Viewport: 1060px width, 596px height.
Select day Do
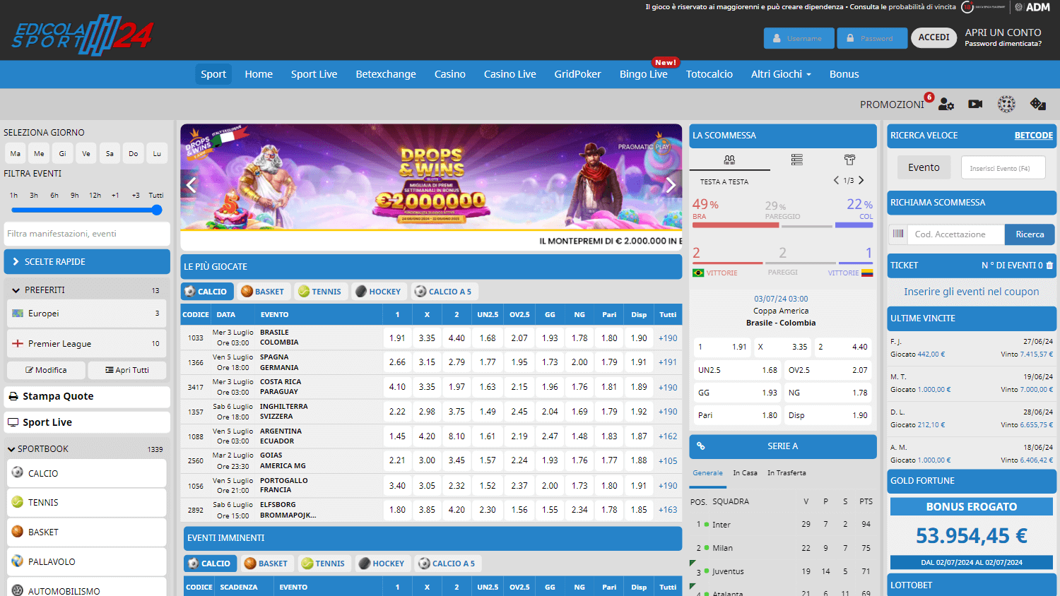click(x=134, y=153)
